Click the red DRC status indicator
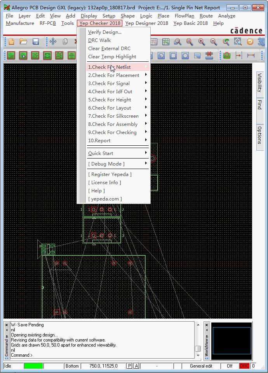This screenshot has height=373, width=268. tap(244, 366)
